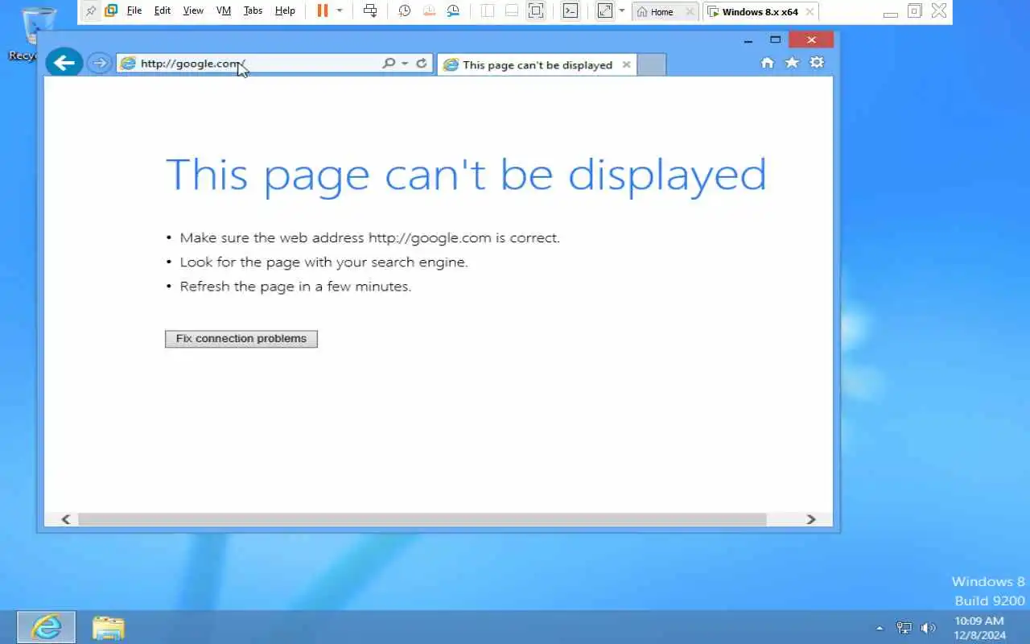Click the Fix connection problems button
The height and width of the screenshot is (644, 1030).
(241, 339)
